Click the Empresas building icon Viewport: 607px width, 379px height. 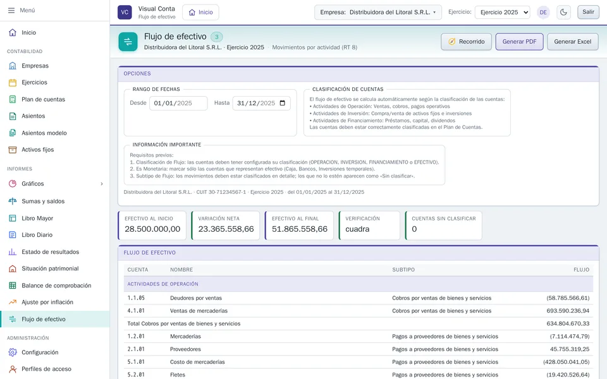click(13, 66)
